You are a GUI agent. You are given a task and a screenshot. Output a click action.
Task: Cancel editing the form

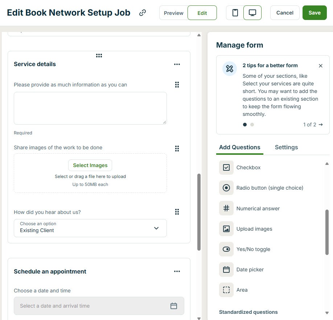[285, 13]
